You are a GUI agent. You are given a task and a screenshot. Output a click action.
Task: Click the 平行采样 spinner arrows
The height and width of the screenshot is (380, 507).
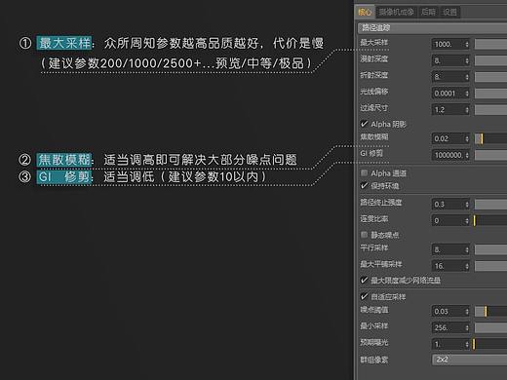(x=467, y=249)
